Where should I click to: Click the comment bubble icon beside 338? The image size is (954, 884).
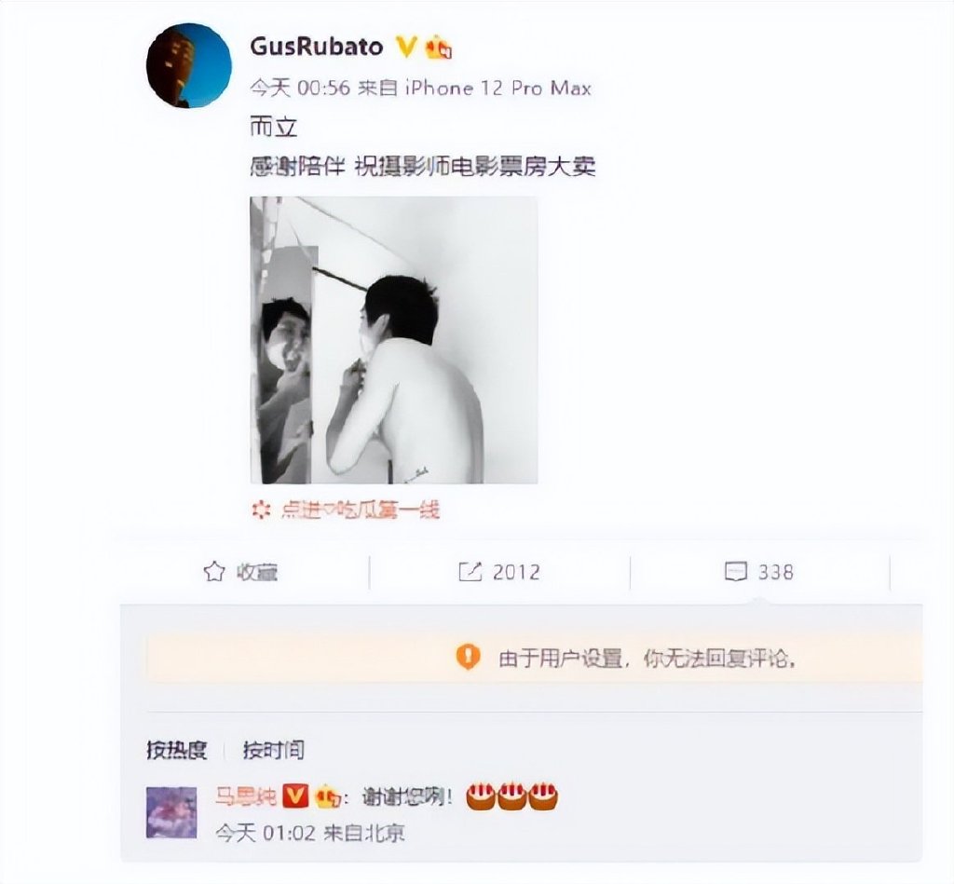tap(736, 572)
